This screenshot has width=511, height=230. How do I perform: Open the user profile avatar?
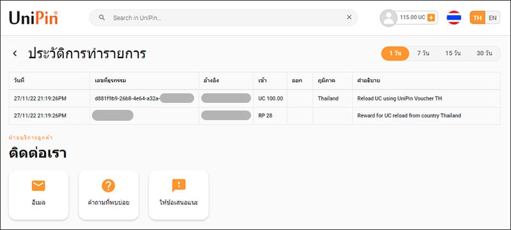(x=388, y=18)
